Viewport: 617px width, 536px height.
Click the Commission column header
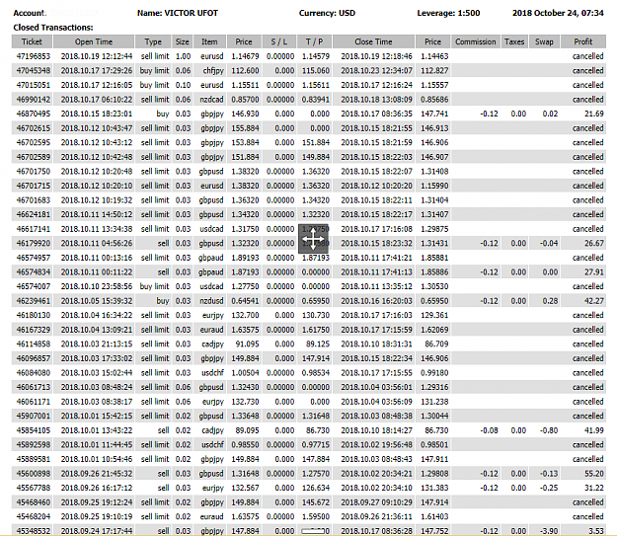pyautogui.click(x=476, y=41)
